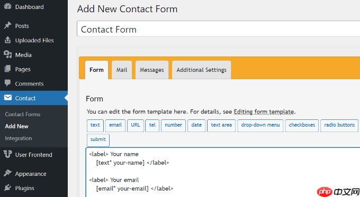Click the Plugins plug icon

(x=7, y=187)
